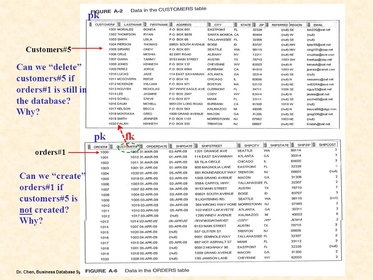Image resolution: width=373 pixels, height=280 pixels.
Task: Click the icon beside the SHIPCOST column header
Action: point(314,144)
